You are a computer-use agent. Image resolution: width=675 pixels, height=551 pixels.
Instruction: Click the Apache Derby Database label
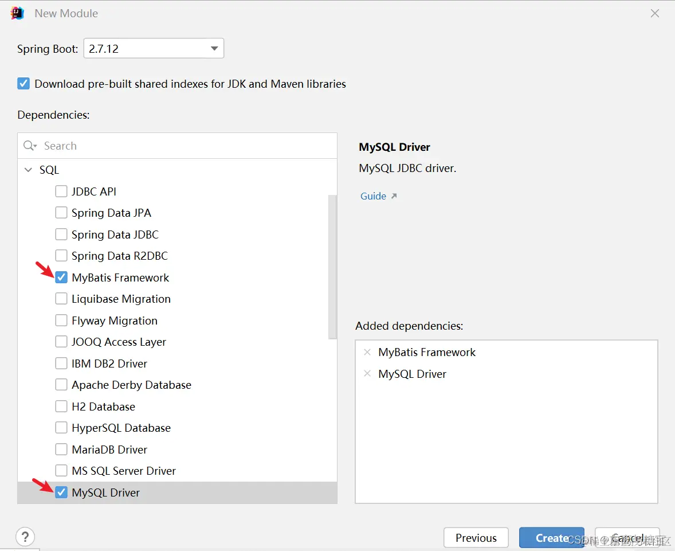coord(131,385)
